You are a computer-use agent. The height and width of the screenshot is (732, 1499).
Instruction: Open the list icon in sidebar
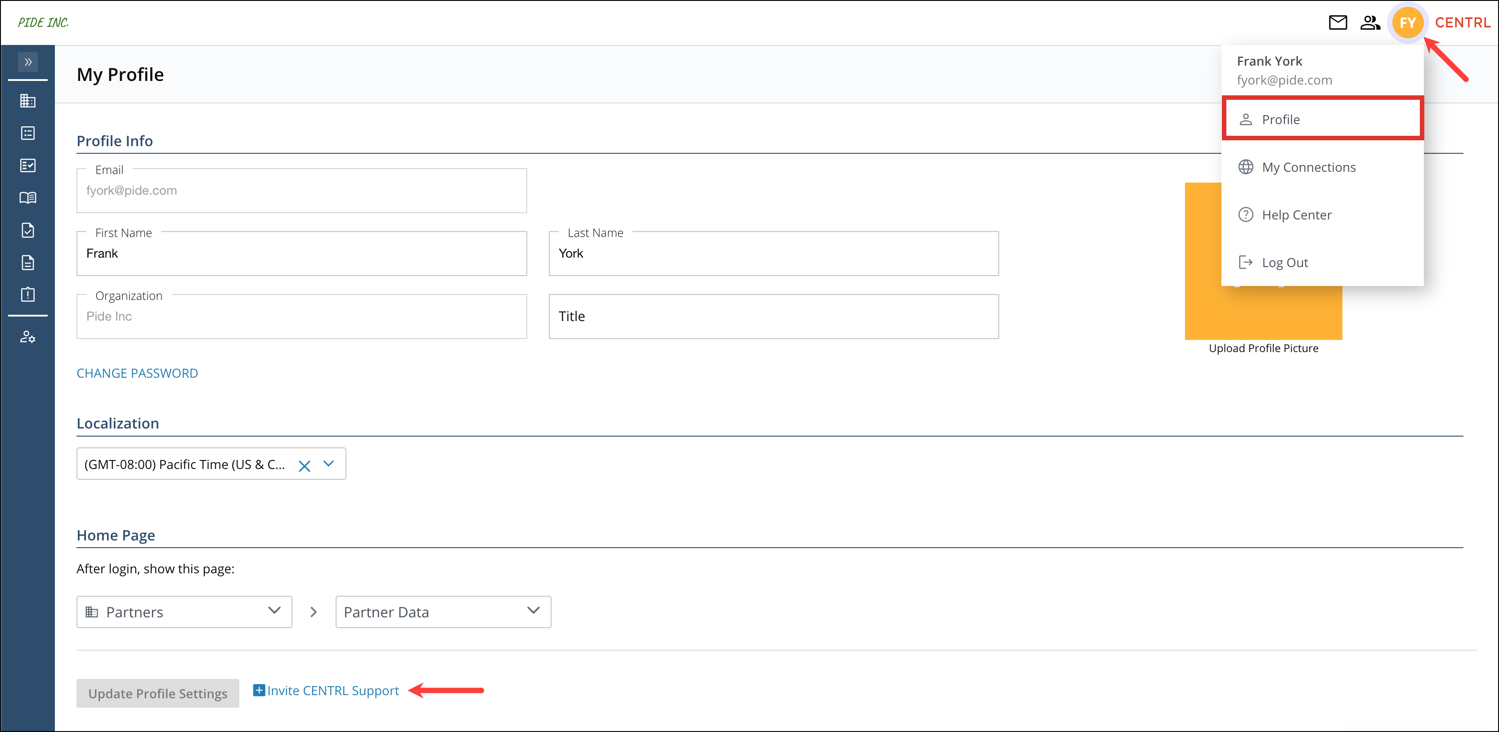[27, 133]
